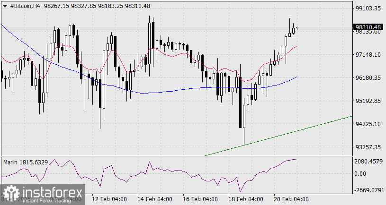Select the green ascending trendline
Viewport: 386px width, 205px height.
278,136
